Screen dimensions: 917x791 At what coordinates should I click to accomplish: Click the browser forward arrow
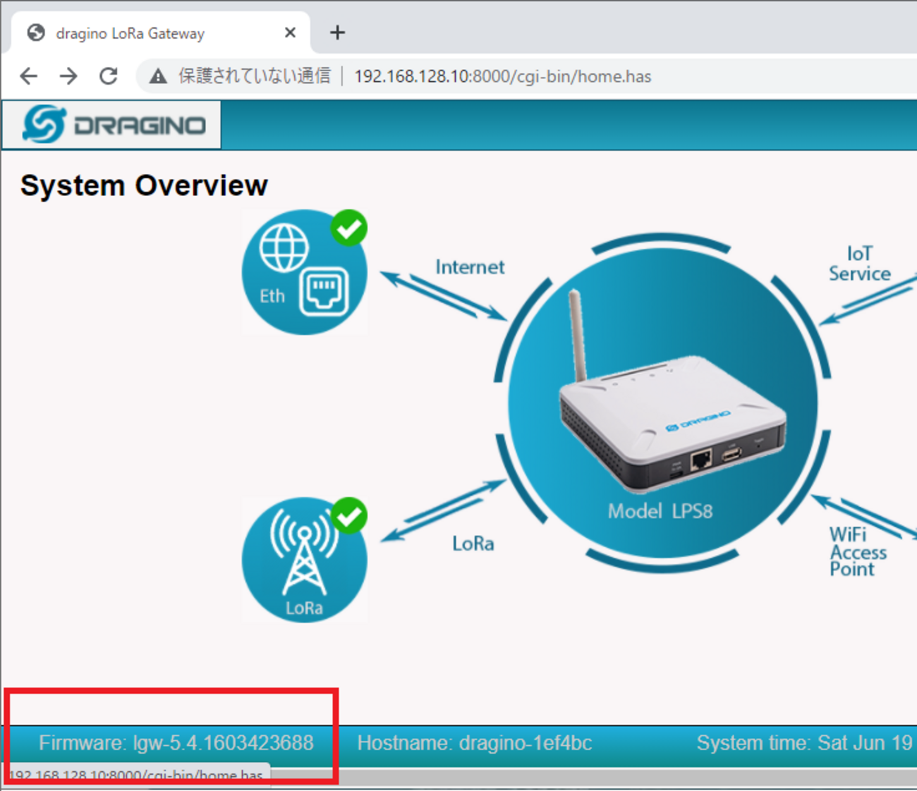(x=68, y=76)
